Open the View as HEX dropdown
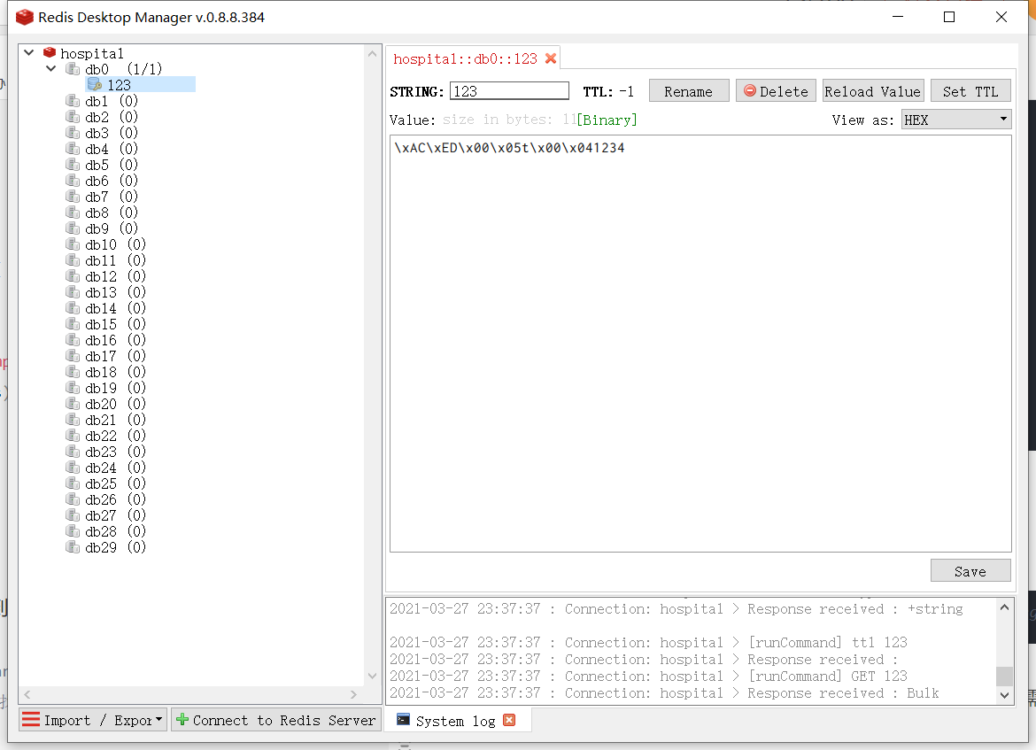 pyautogui.click(x=956, y=120)
